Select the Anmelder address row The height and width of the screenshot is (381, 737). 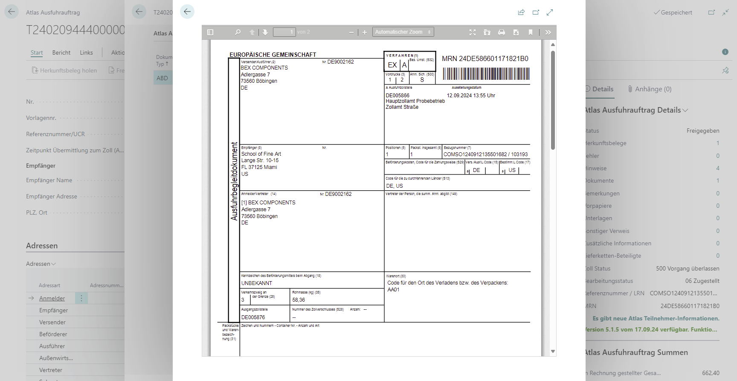52,298
